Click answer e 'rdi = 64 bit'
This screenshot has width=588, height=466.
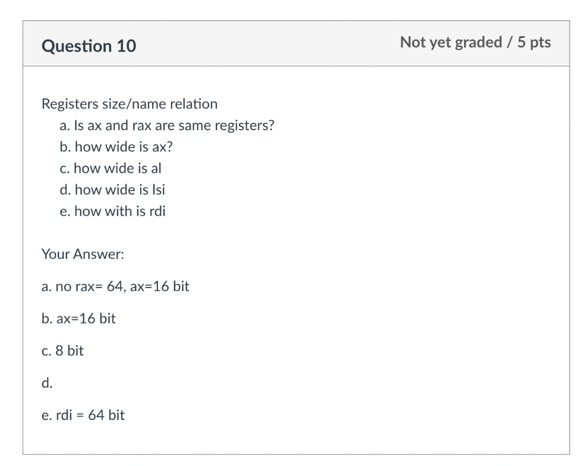coord(83,415)
